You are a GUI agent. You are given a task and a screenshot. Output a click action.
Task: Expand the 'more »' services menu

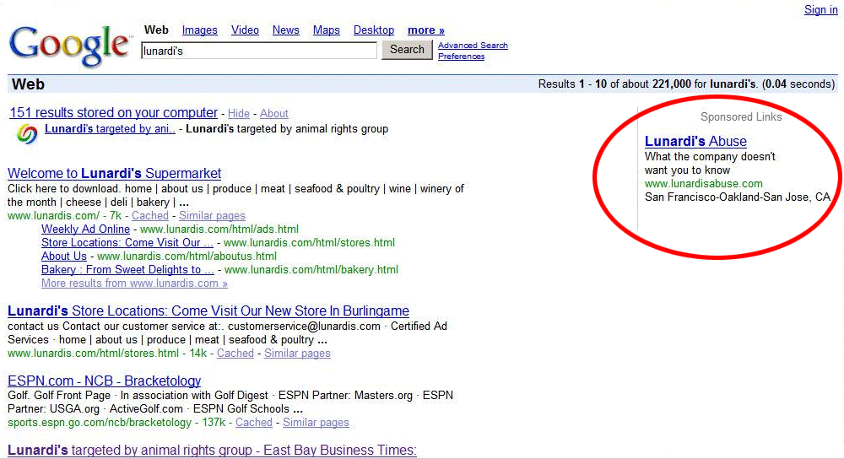coord(425,30)
